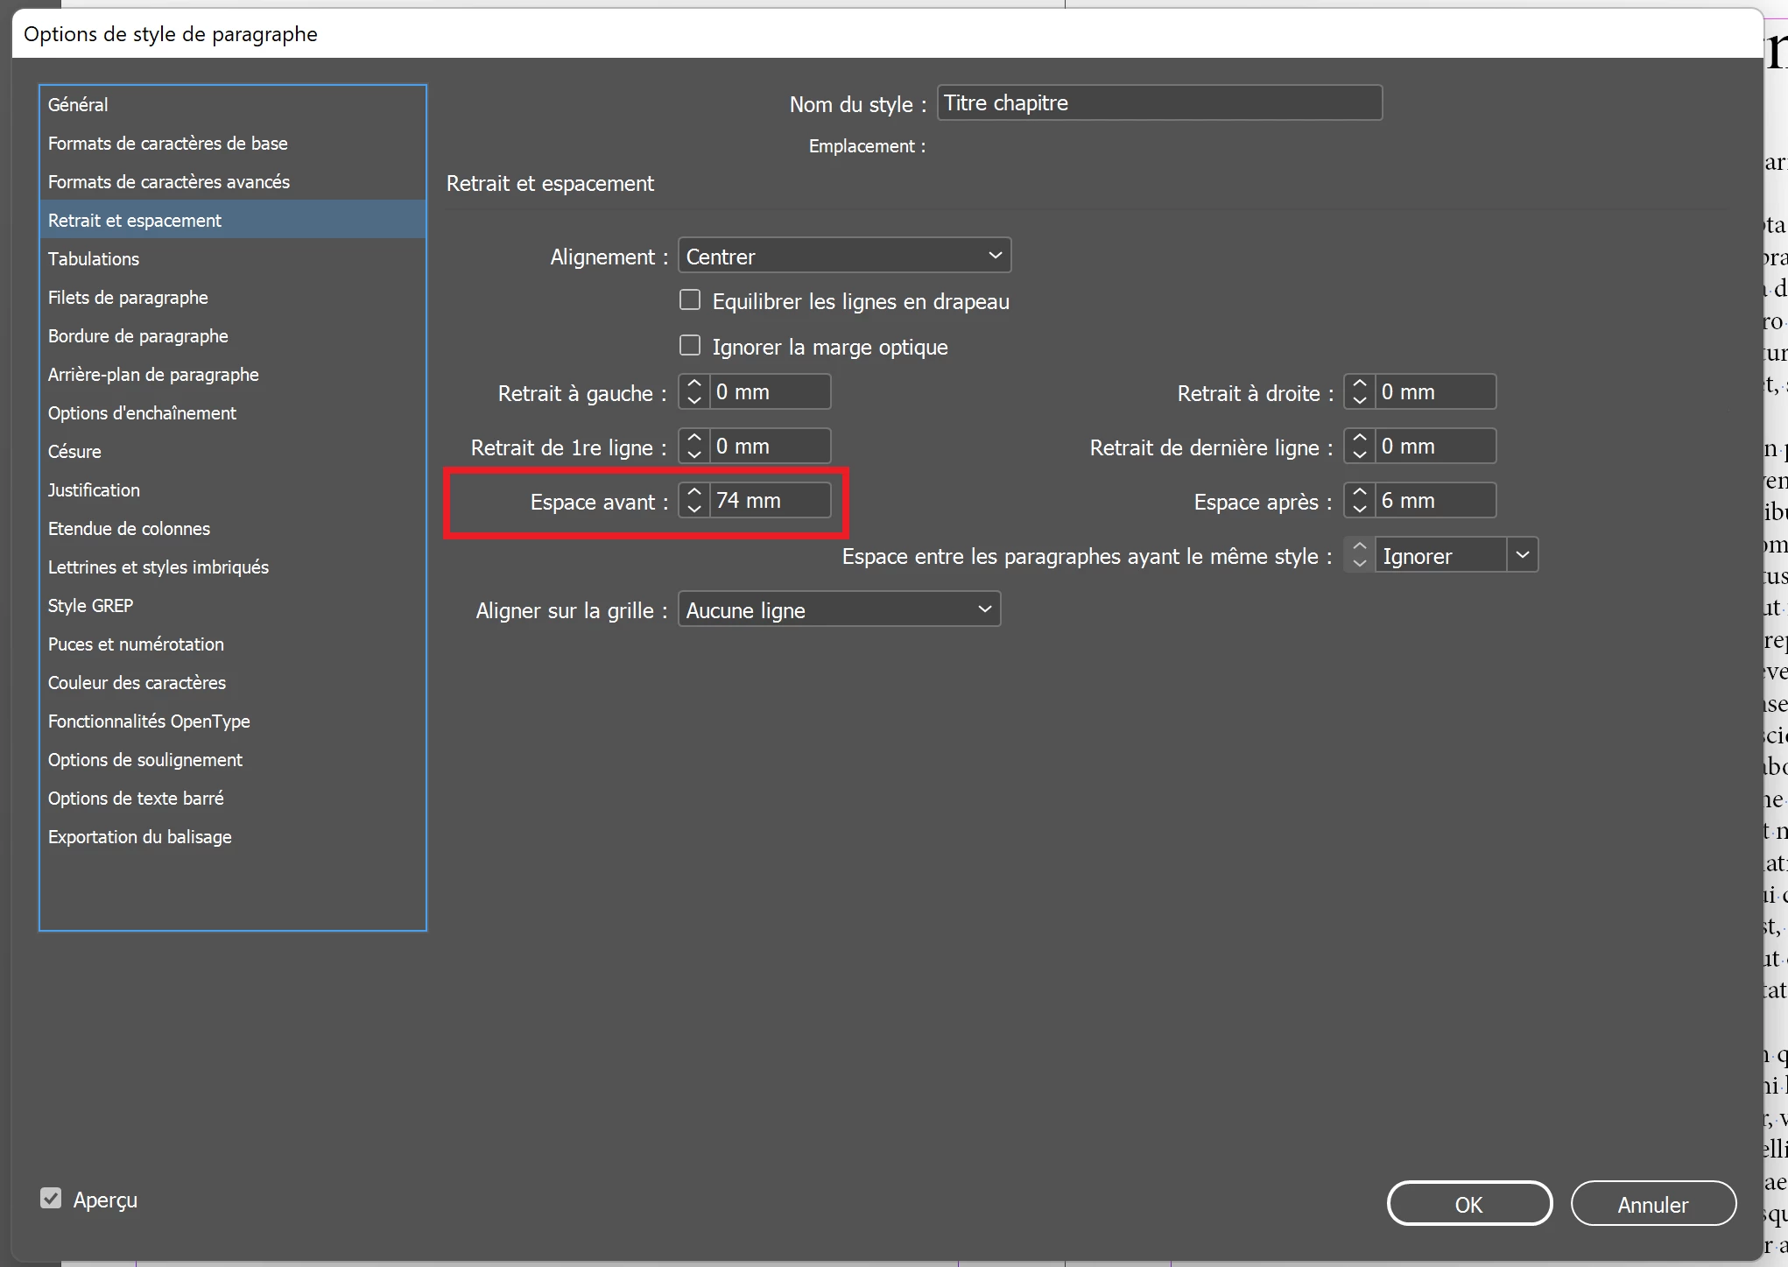The height and width of the screenshot is (1267, 1788).
Task: Decrease Retrait de dernière ligne stepper
Action: point(1359,454)
